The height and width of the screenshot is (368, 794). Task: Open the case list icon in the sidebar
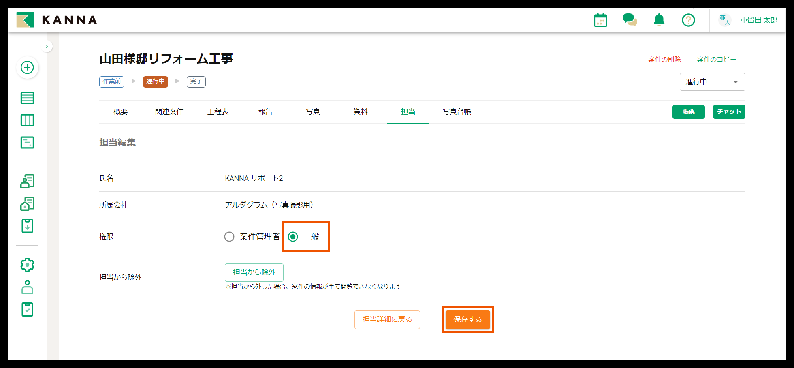[x=27, y=98]
